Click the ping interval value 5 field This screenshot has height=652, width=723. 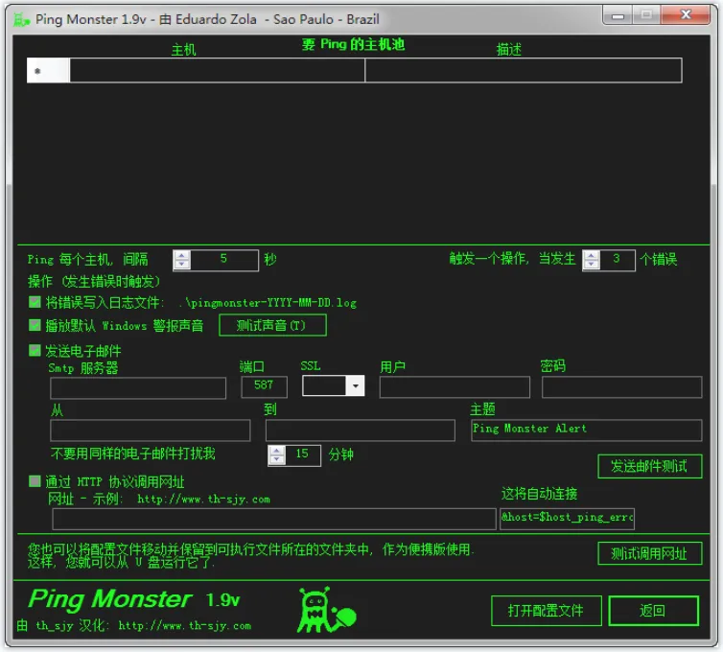point(224,261)
